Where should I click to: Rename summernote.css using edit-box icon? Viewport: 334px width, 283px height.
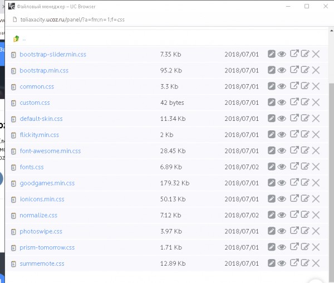pyautogui.click(x=305, y=262)
